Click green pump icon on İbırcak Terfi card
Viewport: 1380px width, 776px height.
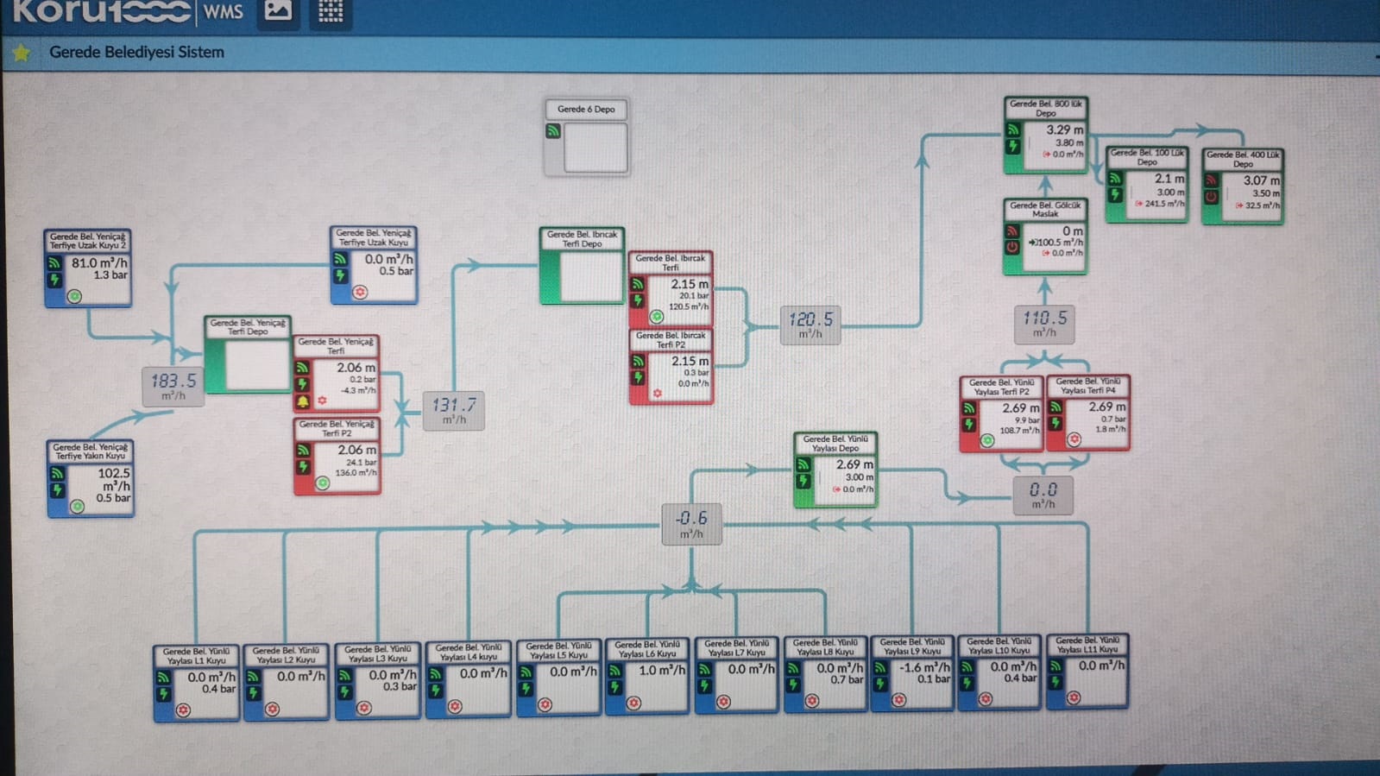[x=657, y=317]
